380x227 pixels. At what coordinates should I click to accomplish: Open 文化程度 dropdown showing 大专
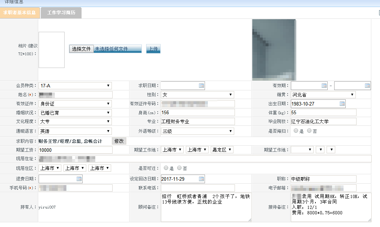[75, 121]
